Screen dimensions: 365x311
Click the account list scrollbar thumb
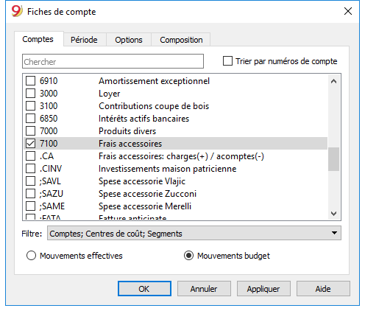[x=333, y=159]
